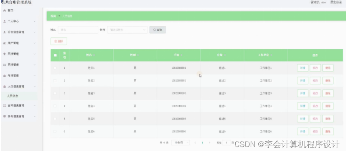Click 首页 in the green breadcrumb bar
The width and height of the screenshot is (346, 152).
click(x=53, y=16)
